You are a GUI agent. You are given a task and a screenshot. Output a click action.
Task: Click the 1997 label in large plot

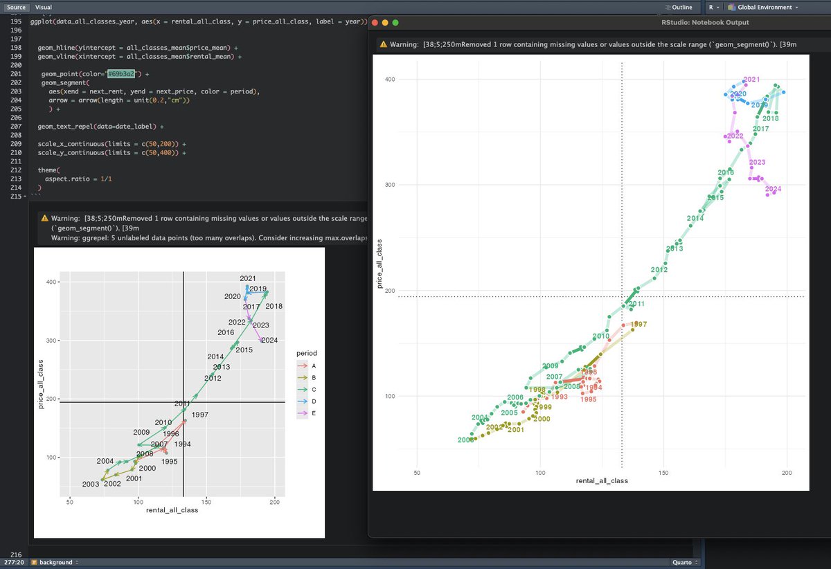[x=638, y=324]
